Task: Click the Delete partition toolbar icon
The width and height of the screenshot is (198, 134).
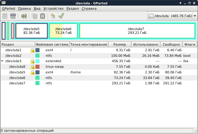Action: click(x=13, y=16)
